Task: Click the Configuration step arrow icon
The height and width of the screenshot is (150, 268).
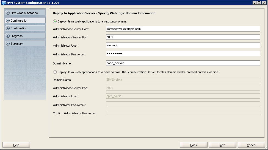Action: point(8,21)
